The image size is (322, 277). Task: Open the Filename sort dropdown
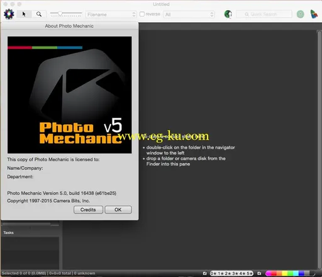point(111,14)
